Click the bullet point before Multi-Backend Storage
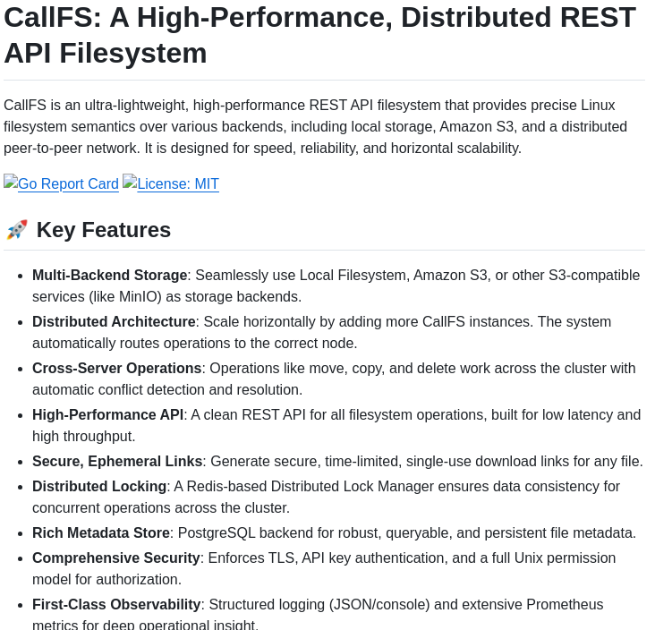This screenshot has width=655, height=630. pos(20,276)
